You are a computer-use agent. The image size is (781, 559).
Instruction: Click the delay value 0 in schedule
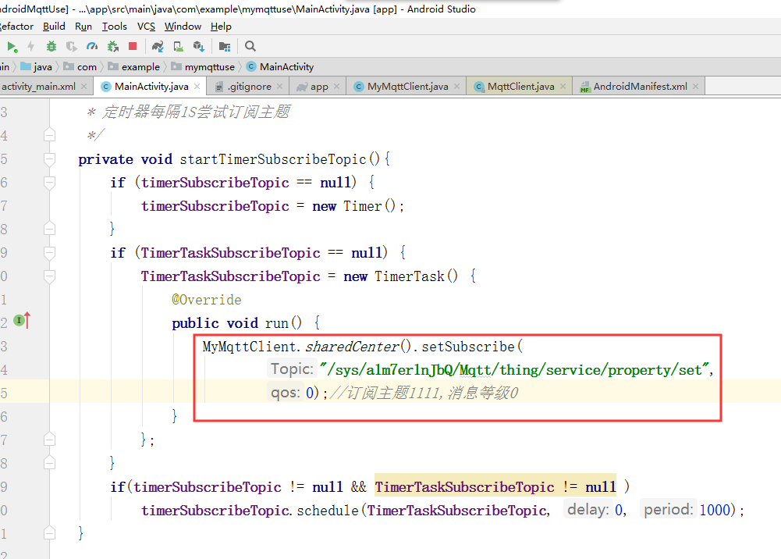pyautogui.click(x=619, y=510)
